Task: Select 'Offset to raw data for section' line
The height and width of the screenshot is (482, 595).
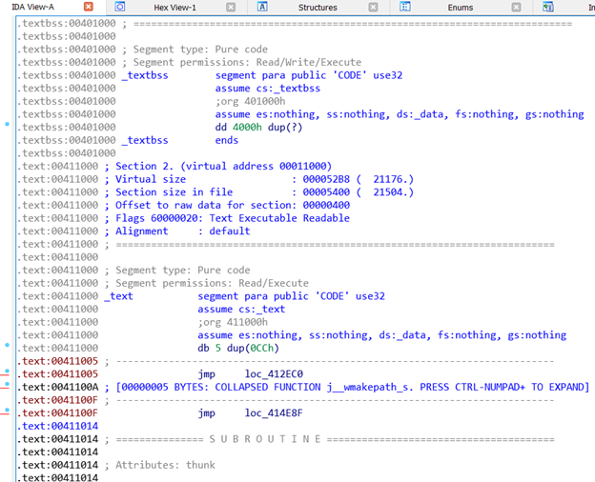Action: (233, 205)
